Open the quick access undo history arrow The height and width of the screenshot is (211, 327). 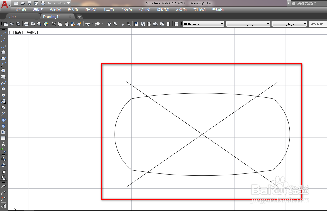(x=55, y=3)
